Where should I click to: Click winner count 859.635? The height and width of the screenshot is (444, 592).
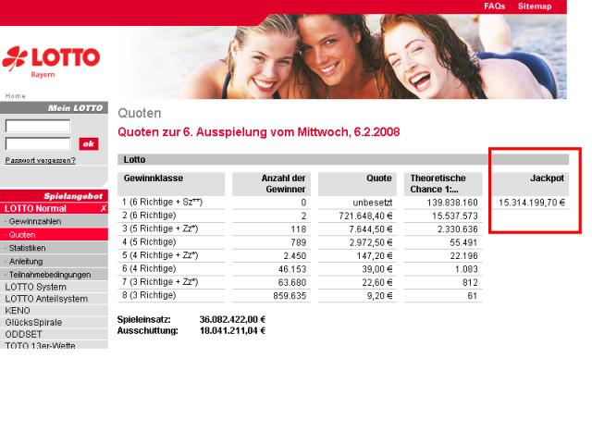(x=290, y=296)
